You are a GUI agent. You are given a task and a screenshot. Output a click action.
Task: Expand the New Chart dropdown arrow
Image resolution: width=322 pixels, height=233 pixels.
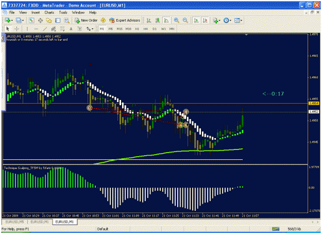[12, 20]
